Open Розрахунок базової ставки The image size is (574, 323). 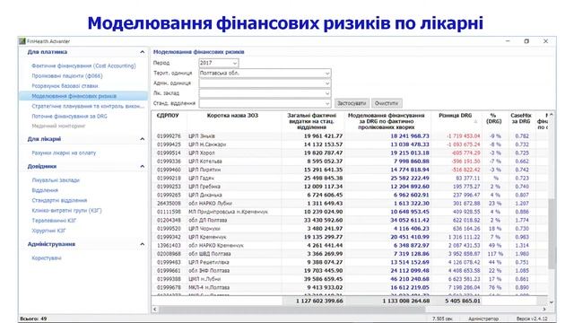click(x=65, y=86)
